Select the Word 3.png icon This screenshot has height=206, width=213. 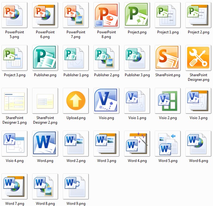coord(106,144)
